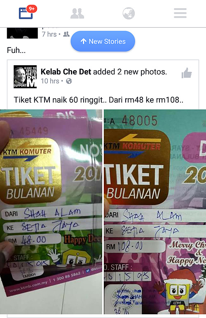The height and width of the screenshot is (318, 206).
Task: Like the Kelab Che Det post
Action: coord(187,73)
